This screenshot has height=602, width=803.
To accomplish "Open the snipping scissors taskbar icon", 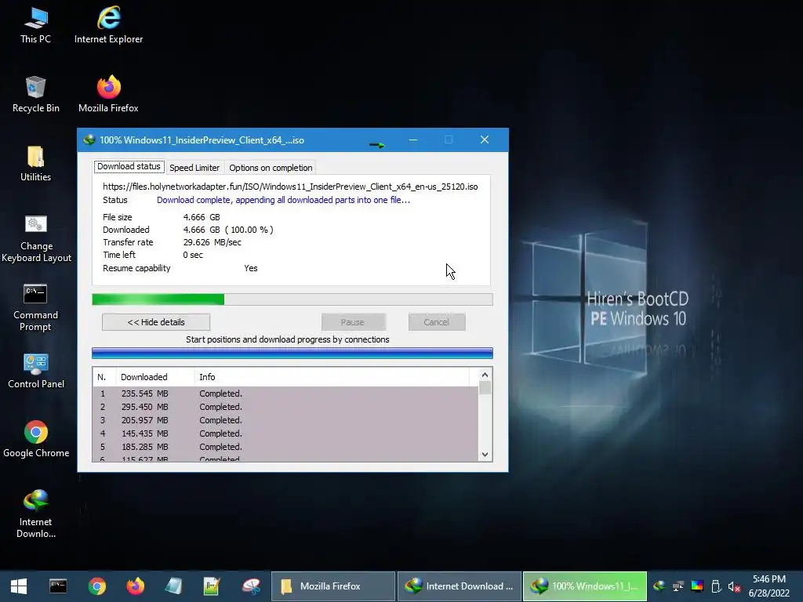I will point(251,586).
